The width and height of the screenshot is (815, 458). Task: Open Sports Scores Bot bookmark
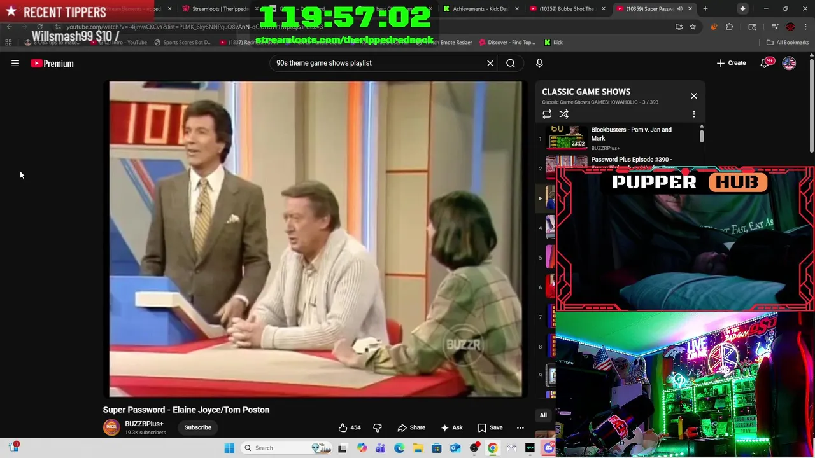(182, 43)
